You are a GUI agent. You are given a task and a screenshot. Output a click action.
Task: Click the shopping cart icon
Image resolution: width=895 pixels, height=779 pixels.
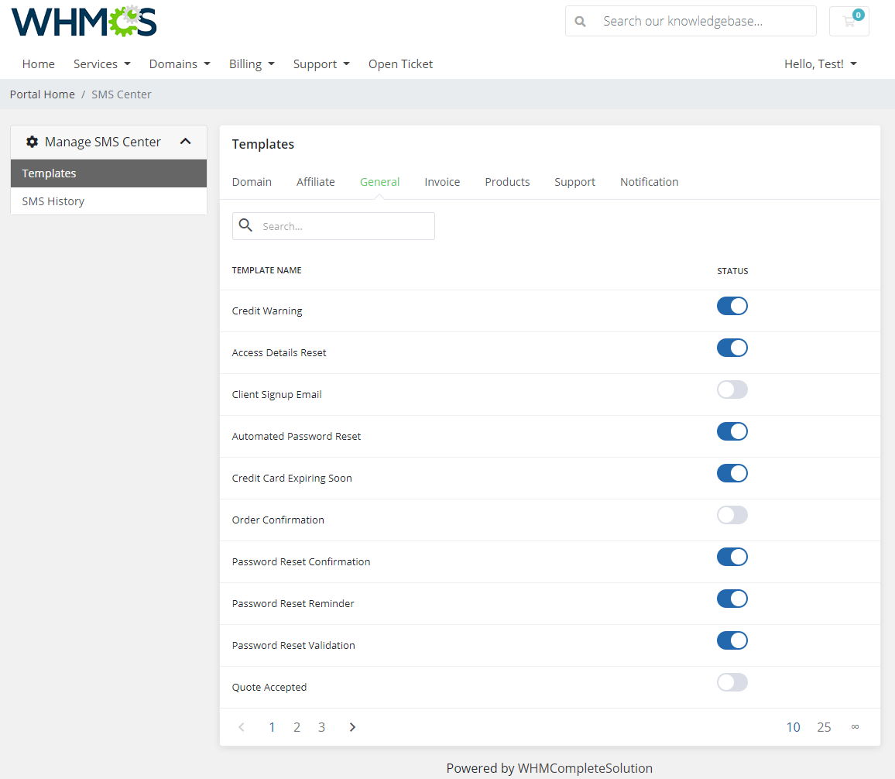(x=849, y=21)
